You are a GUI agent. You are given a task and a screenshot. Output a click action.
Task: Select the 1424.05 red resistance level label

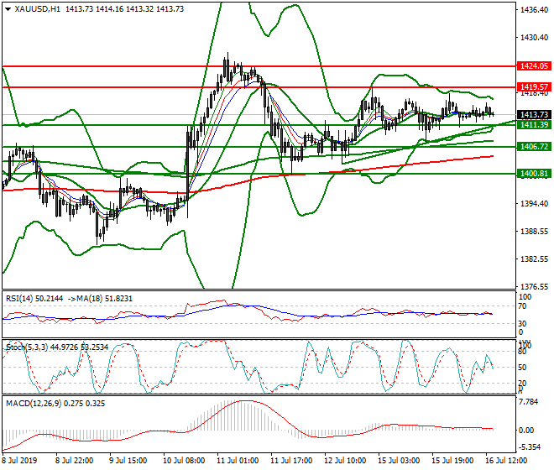click(534, 66)
